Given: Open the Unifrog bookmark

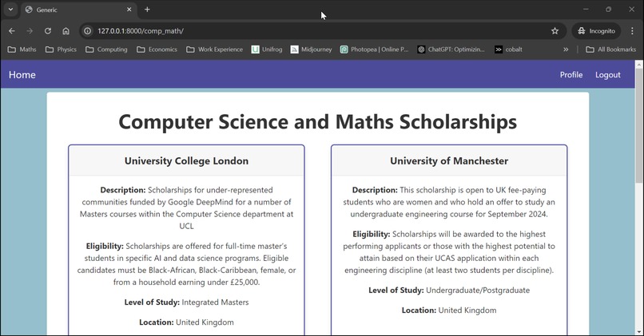Looking at the screenshot, I should click(x=267, y=49).
